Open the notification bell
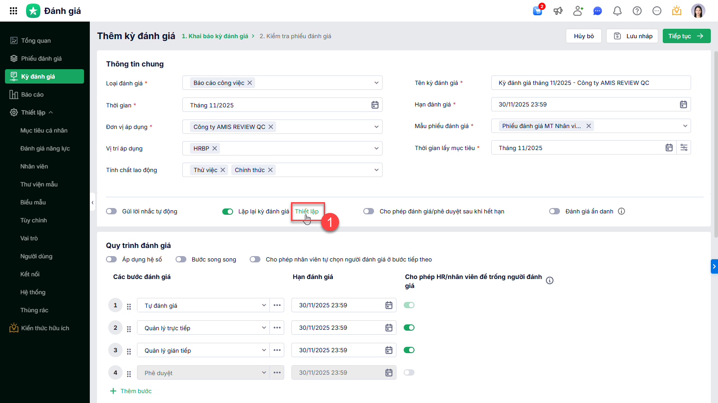The image size is (718, 403). [617, 11]
